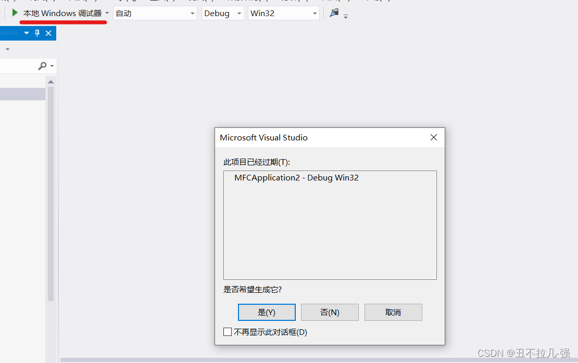
Task: Close the Microsoft Visual Studio dialog
Action: pyautogui.click(x=433, y=137)
